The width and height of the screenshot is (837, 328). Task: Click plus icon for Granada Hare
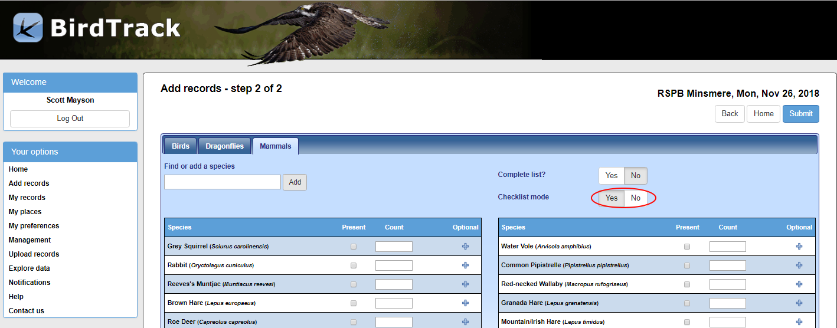pos(799,303)
